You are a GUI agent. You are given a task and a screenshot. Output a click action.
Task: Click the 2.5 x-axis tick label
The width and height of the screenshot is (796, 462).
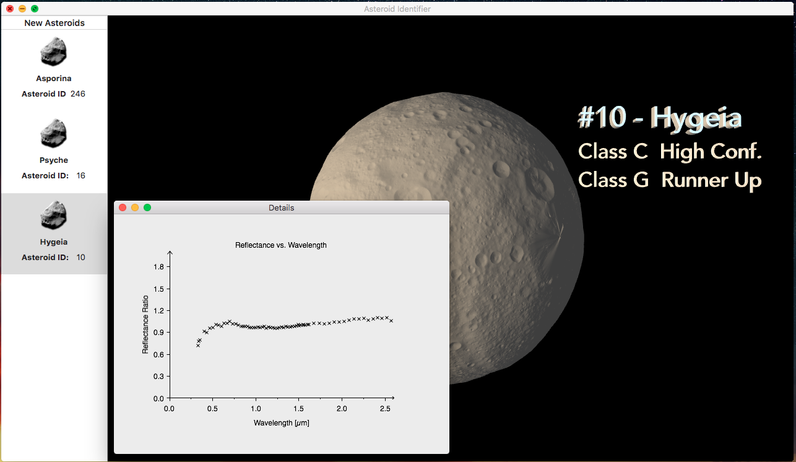pyautogui.click(x=386, y=409)
